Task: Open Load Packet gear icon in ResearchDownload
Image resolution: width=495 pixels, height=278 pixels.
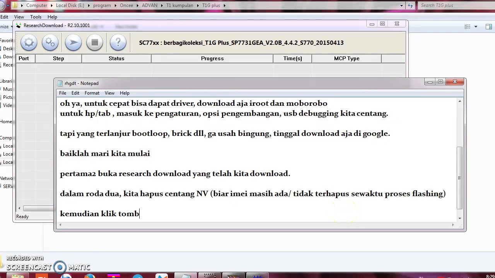Action: 29,42
